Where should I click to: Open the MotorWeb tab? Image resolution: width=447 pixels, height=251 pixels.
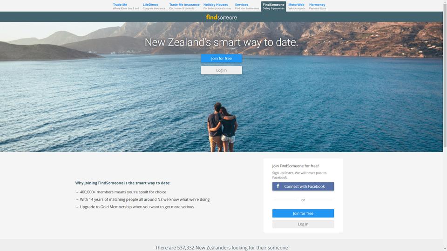297,6
